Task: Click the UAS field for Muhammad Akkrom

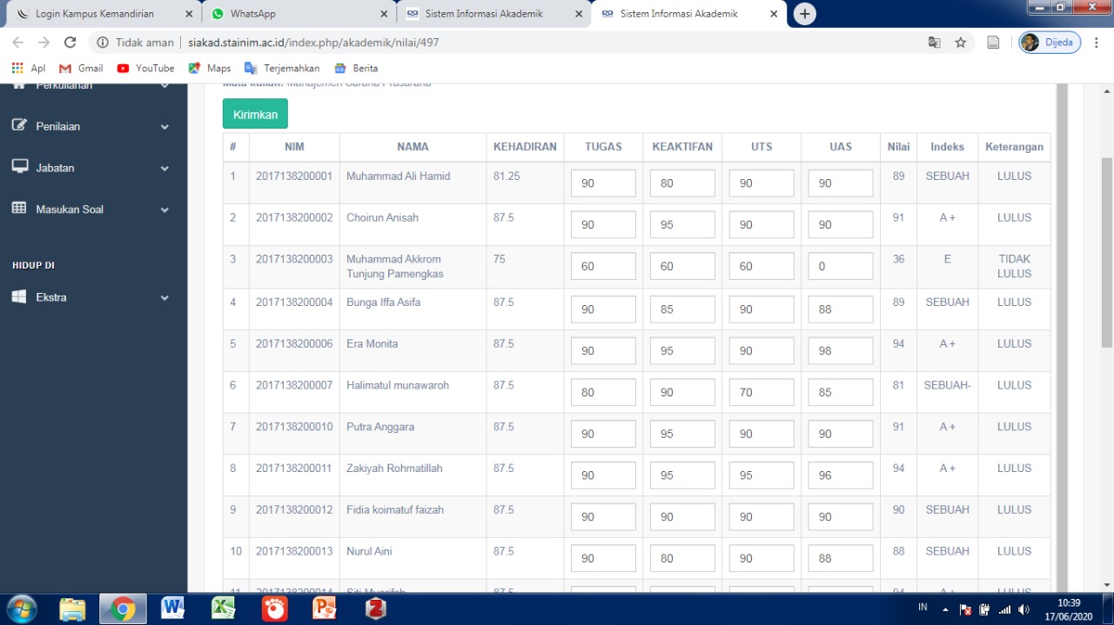Action: tap(840, 266)
